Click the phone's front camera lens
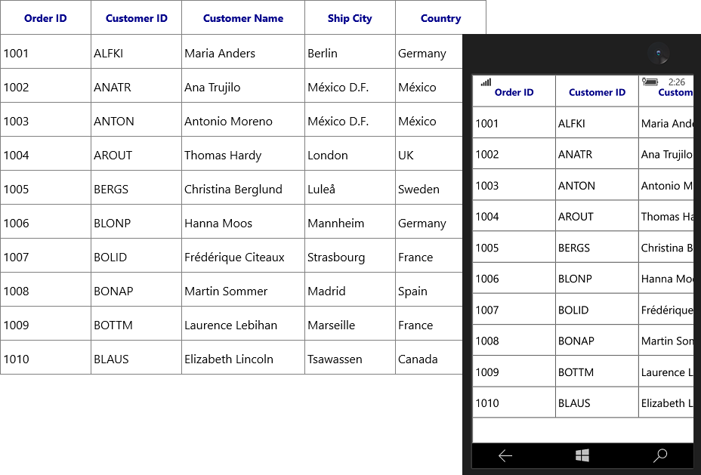Image resolution: width=701 pixels, height=475 pixels. tap(658, 53)
